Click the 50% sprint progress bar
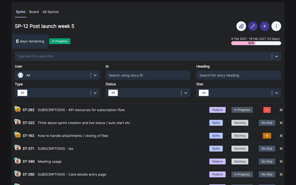The width and height of the screenshot is (296, 185). tap(256, 43)
